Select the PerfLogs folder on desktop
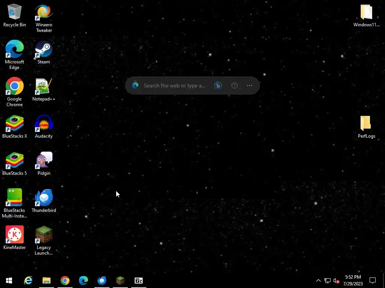 tap(366, 127)
